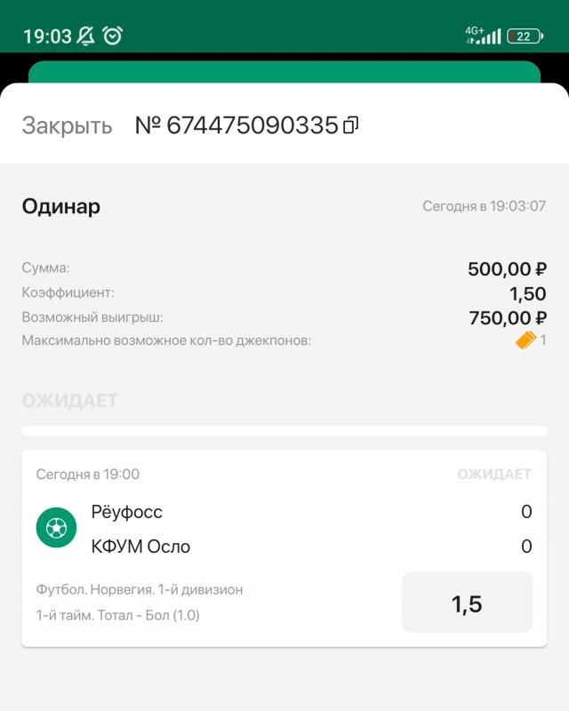Tap the mobile signal strength icon
The width and height of the screenshot is (569, 711).
coord(490,36)
